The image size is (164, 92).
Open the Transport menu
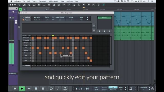point(42,1)
